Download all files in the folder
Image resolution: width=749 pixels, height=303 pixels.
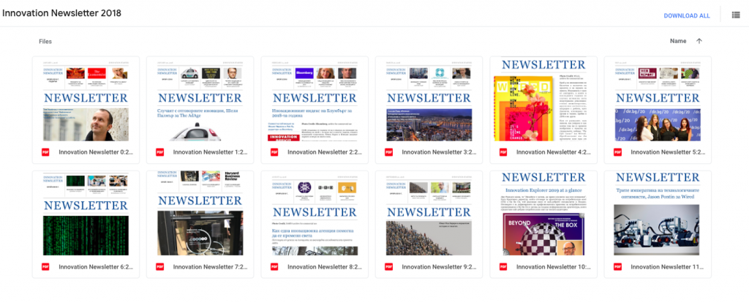pos(686,15)
